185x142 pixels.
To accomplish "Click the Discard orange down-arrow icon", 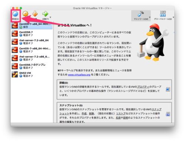I will click(35, 14).
